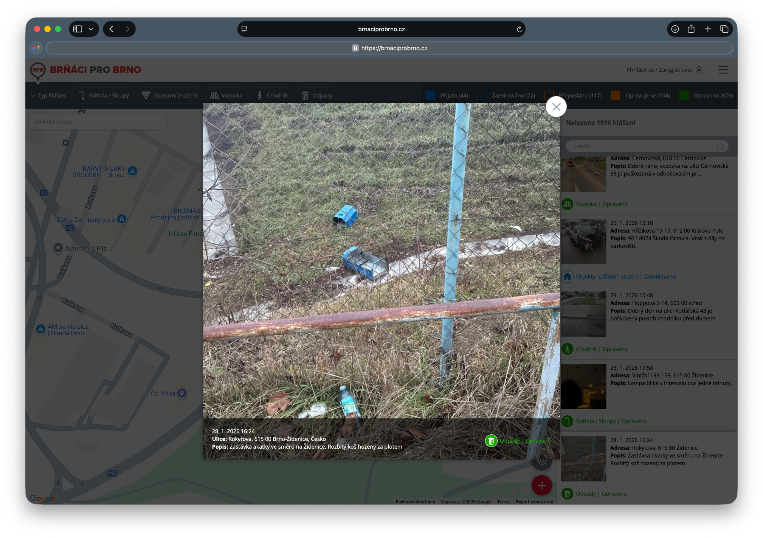The width and height of the screenshot is (763, 538).
Task: Click the green Opraveno (679) color box
Action: click(x=684, y=96)
